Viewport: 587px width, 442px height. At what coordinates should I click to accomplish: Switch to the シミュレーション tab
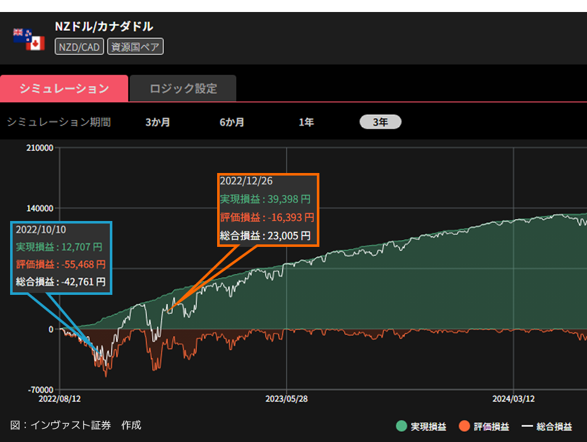point(64,88)
